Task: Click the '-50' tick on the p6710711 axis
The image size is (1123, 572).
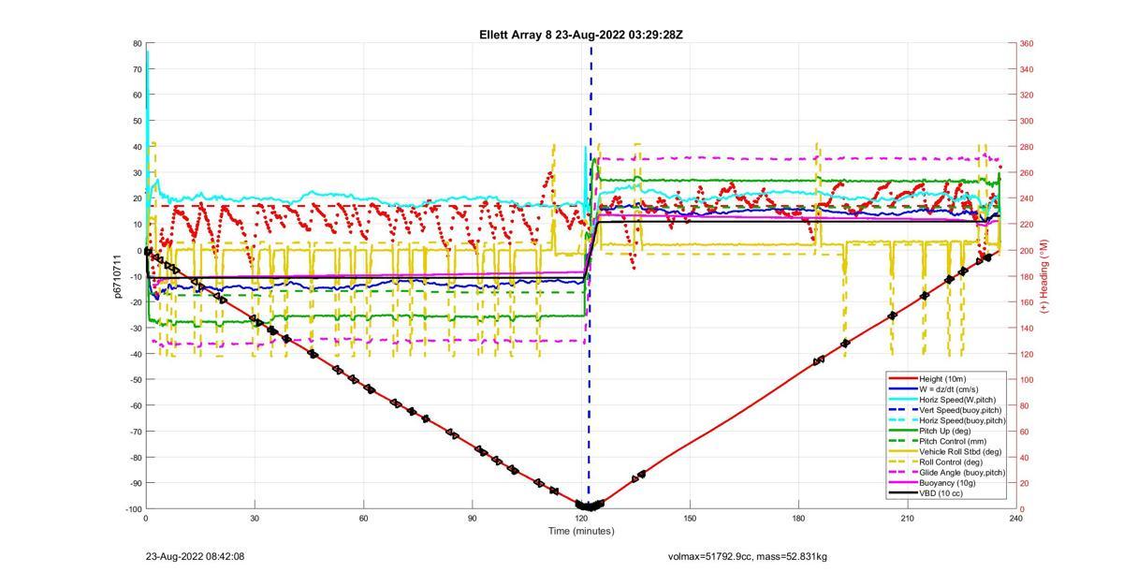Action: 135,379
